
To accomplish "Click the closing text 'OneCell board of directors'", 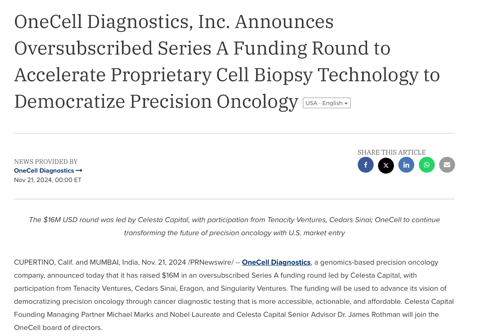I will 58,328.
